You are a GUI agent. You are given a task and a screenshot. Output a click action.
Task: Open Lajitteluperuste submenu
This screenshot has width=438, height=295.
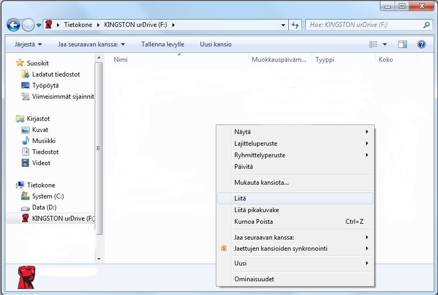tap(295, 144)
